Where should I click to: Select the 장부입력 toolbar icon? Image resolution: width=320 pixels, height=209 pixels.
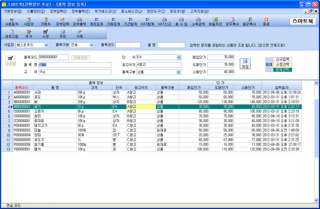pos(62,21)
